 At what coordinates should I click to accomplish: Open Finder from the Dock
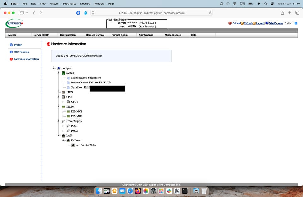99,191
